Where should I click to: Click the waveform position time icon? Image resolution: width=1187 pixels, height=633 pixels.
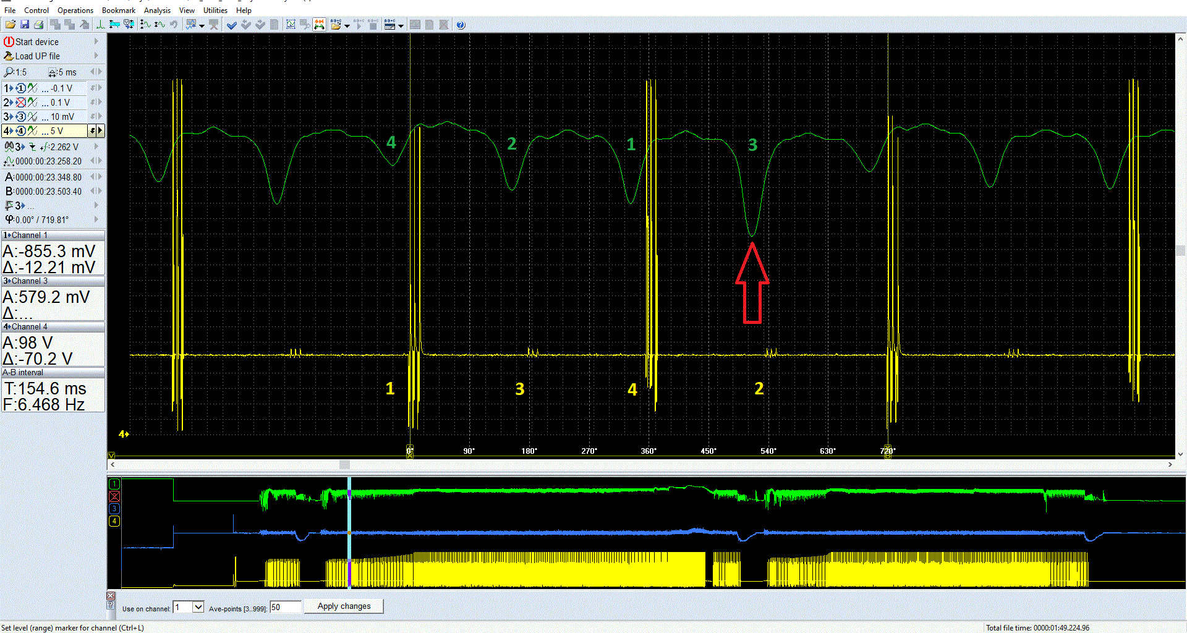tap(9, 161)
